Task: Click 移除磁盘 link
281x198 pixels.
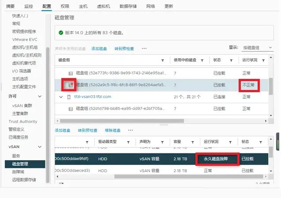Action: pyautogui.click(x=113, y=131)
